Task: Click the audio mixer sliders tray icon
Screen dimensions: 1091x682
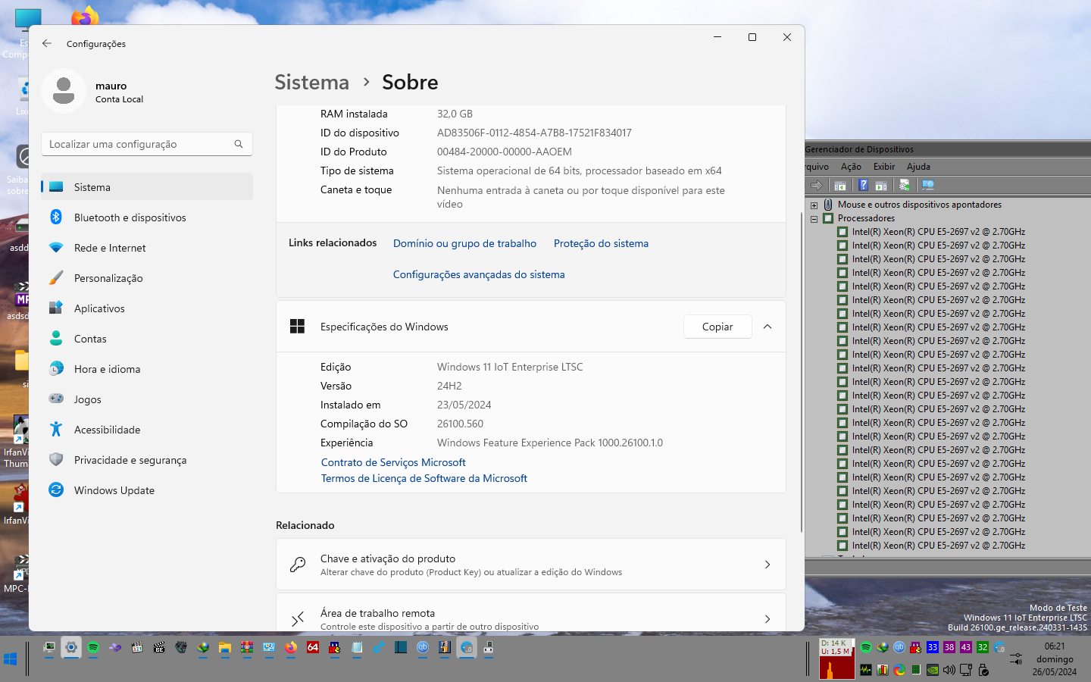Action: [x=1016, y=659]
